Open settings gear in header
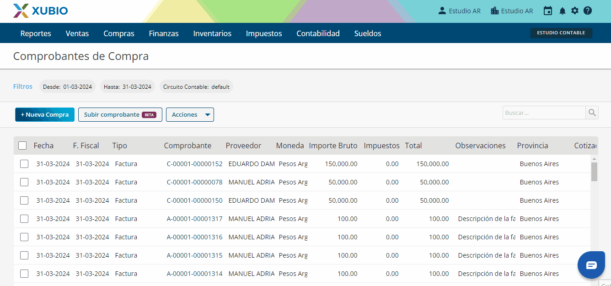Screen dimensions: 611x286 [x=575, y=11]
